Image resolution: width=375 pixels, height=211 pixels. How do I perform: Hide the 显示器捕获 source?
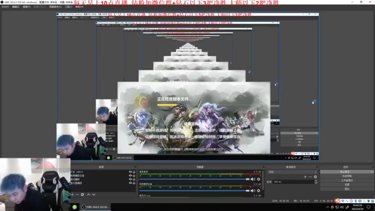point(130,183)
